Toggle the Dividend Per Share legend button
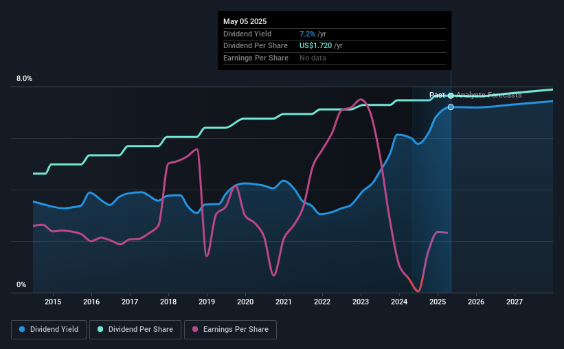564x349 pixels. (135, 330)
